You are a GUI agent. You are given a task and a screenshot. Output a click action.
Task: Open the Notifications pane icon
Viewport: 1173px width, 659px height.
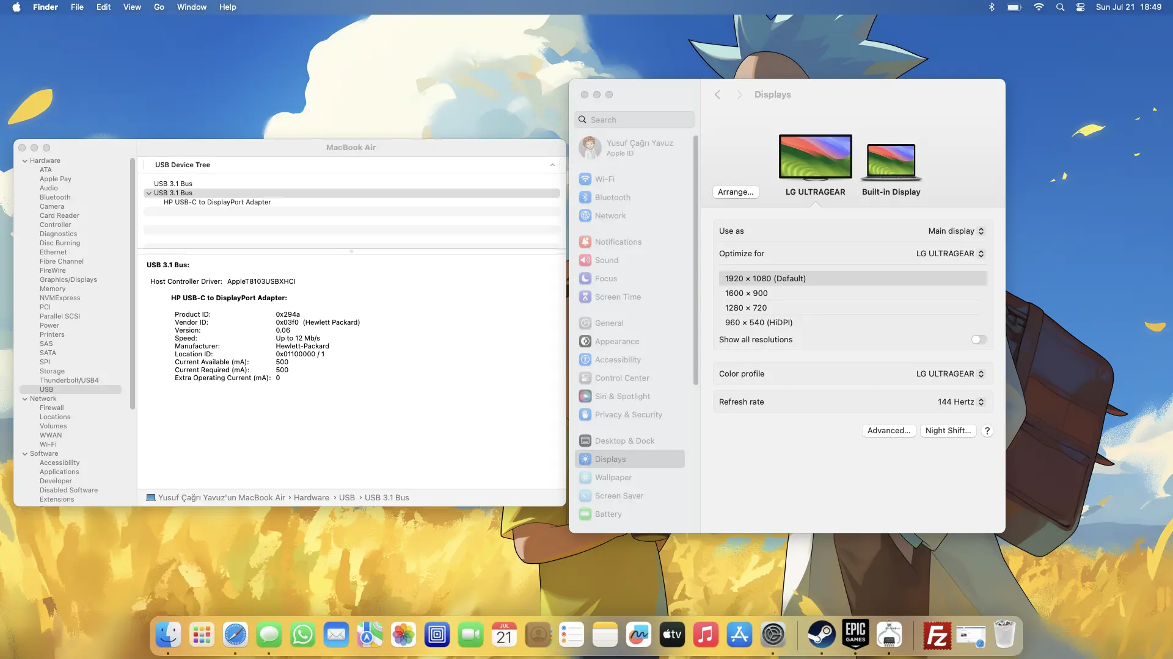coord(585,242)
